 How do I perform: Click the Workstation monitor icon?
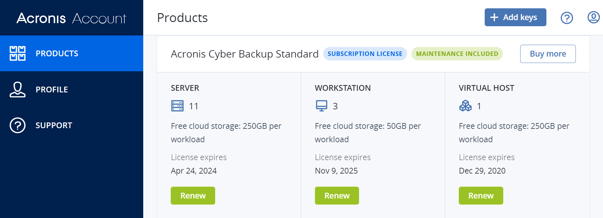pos(321,106)
